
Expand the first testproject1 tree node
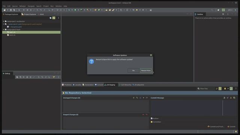3,21
